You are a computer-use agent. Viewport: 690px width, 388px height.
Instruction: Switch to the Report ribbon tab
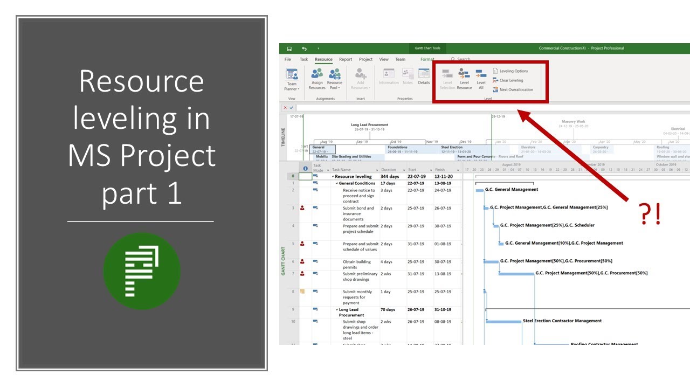346,59
